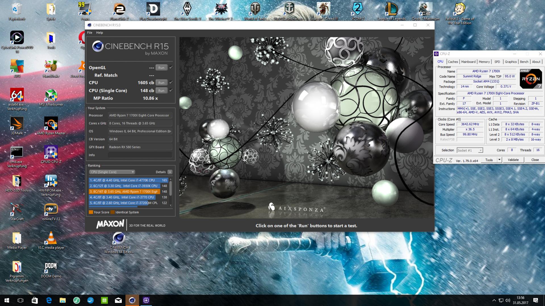Open the volume control in system tray

[508, 300]
